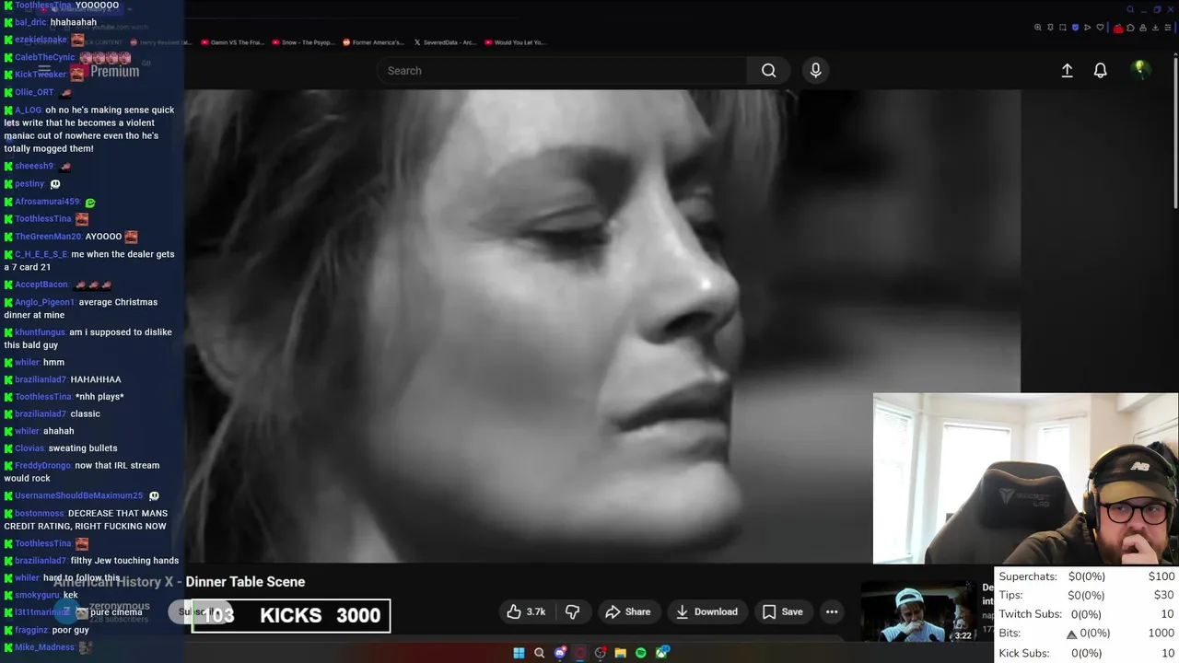Click chat username Anglo_Pigeon1

pos(44,302)
